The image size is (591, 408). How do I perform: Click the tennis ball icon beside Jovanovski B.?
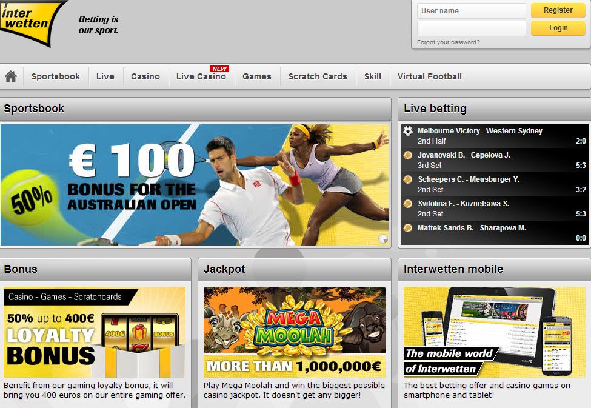(x=408, y=155)
